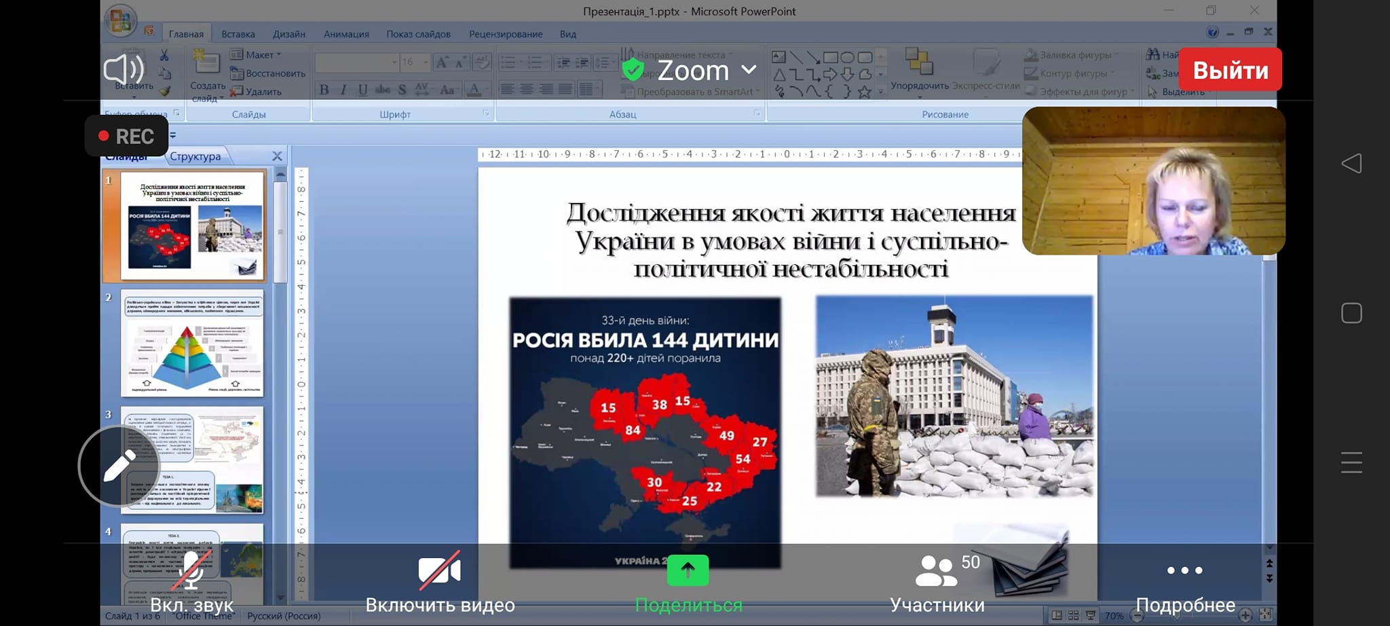
Task: Click the Slide Sorter view icon in status bar
Action: (1073, 615)
